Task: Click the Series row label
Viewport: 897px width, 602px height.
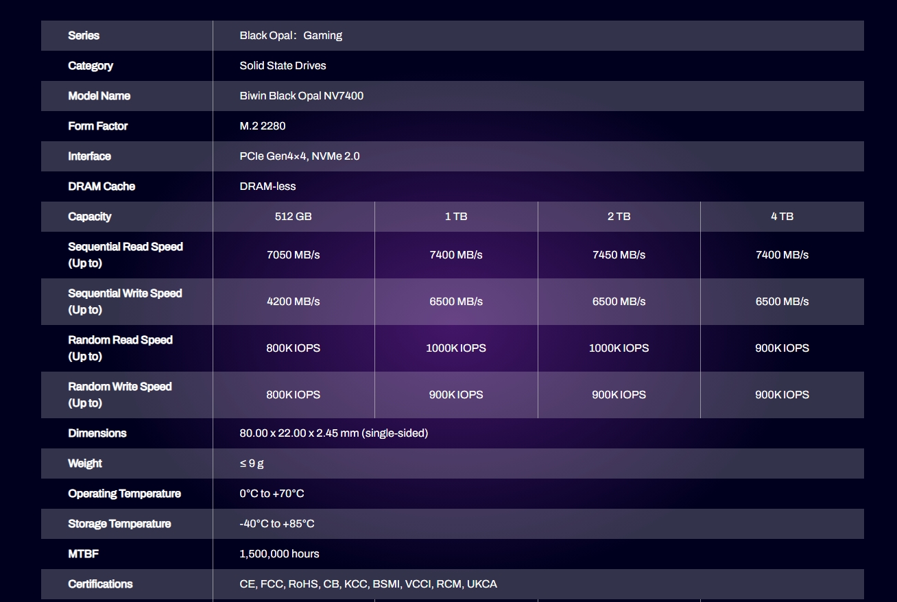Action: (84, 36)
